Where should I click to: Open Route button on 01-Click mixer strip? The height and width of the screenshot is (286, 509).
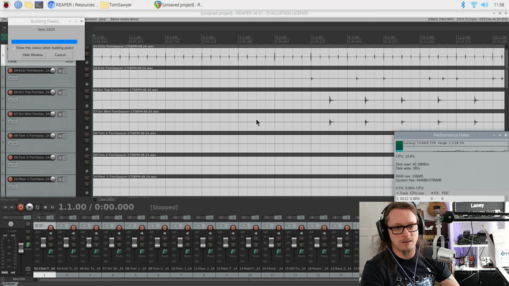point(51,252)
